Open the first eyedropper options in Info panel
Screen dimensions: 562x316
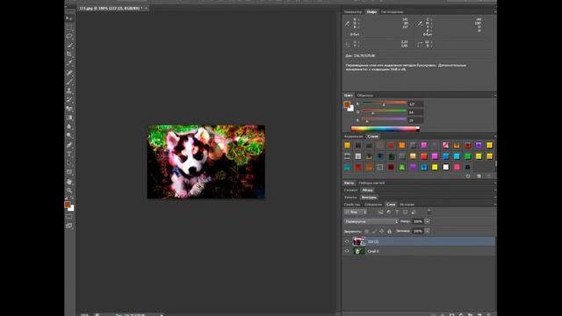(x=347, y=24)
